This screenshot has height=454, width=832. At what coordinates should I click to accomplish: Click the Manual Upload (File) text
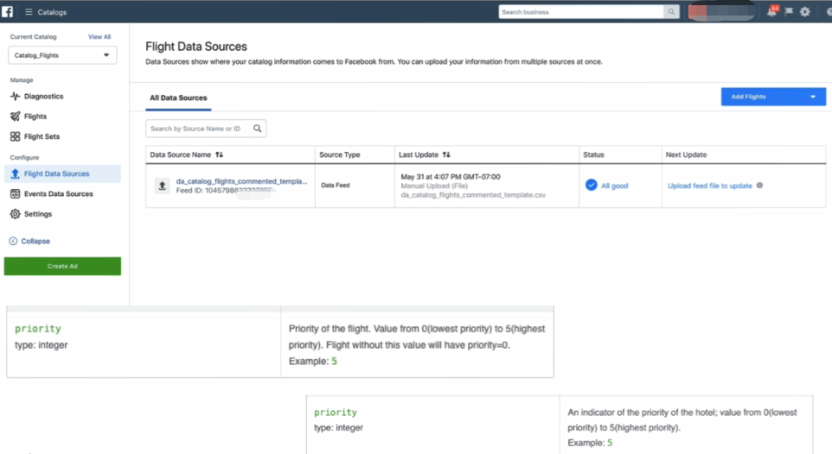coord(434,186)
